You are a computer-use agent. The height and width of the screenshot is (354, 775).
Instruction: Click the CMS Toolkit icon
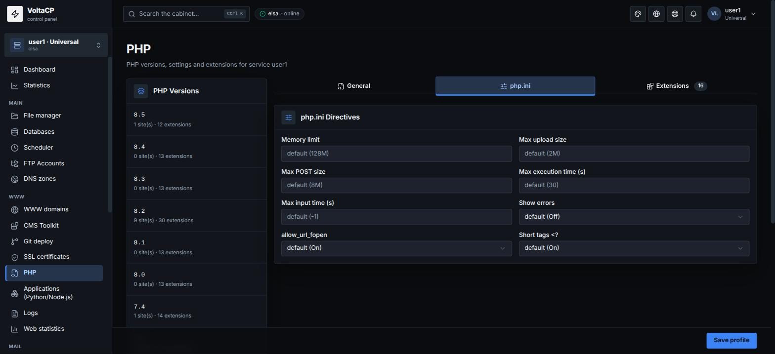(15, 226)
